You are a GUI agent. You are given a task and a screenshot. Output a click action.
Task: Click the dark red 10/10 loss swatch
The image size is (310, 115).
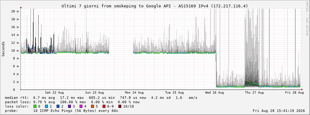point(120,106)
